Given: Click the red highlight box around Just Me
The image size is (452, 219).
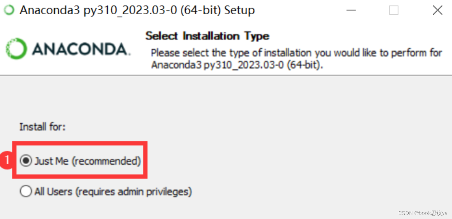Looking at the screenshot, I should pos(80,143).
